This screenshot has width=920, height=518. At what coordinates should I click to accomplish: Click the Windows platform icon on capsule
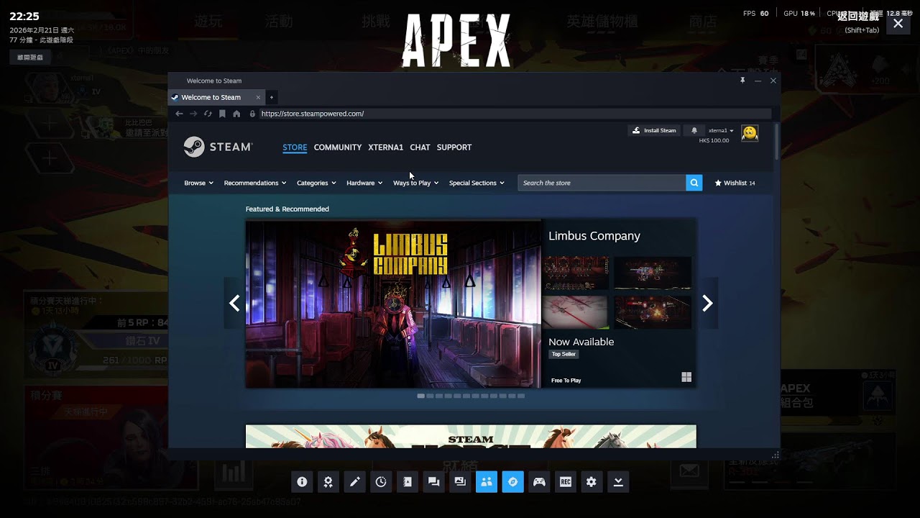coord(686,377)
